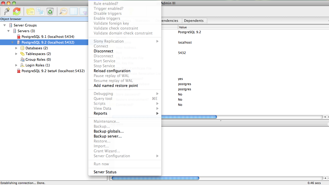Click Backup globals... in the menu

(109, 131)
